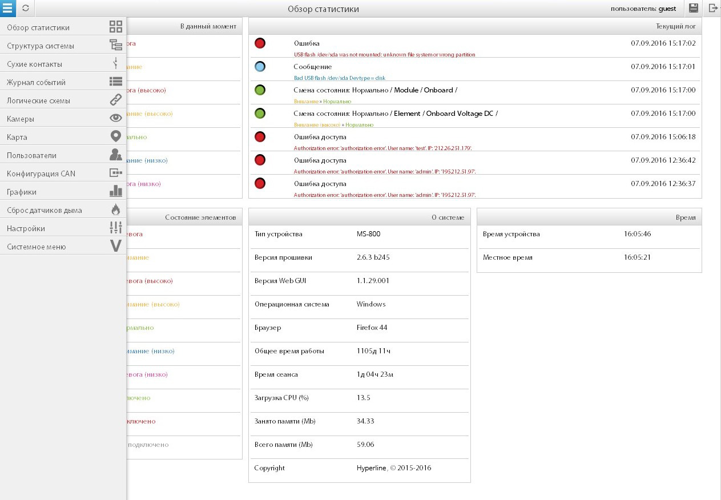
Task: Click the USB flash not mounted error text
Action: pos(384,55)
